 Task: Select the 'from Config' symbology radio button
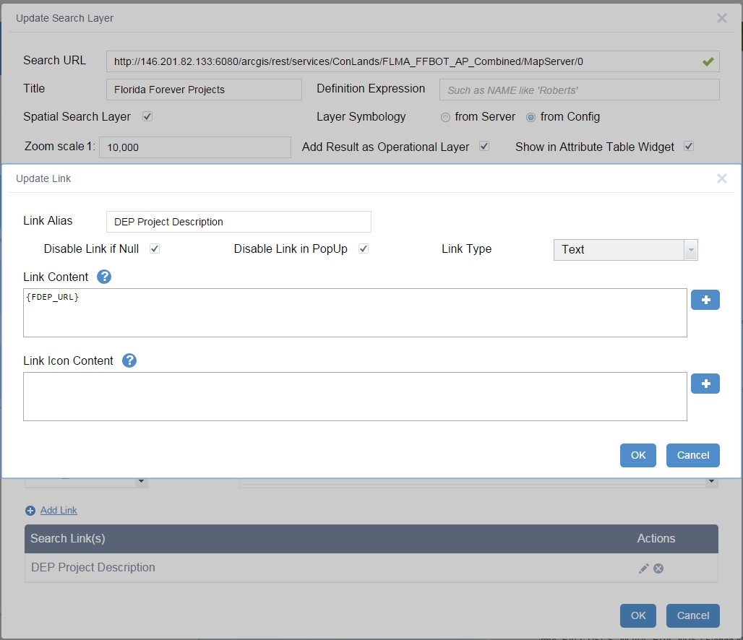tap(531, 117)
